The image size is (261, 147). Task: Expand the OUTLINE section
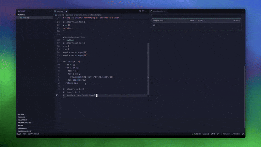pos(21,114)
